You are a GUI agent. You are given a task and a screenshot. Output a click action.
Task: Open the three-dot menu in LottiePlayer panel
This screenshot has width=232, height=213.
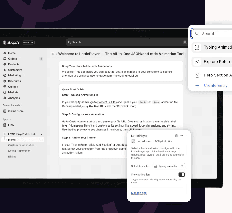click(181, 136)
